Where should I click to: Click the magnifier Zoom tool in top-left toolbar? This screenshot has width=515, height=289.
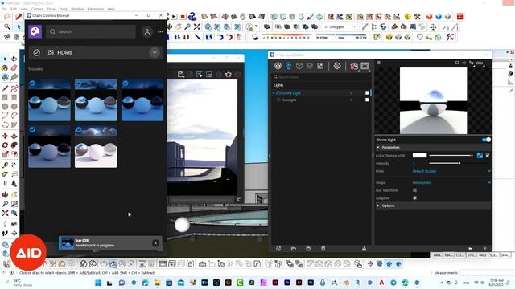click(x=7, y=26)
